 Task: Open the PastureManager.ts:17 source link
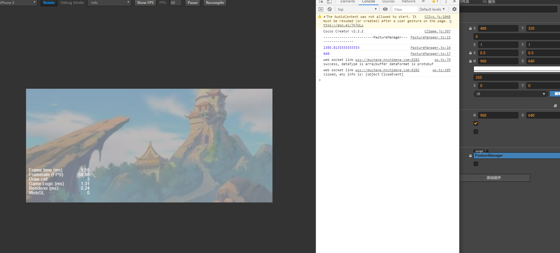[430, 54]
